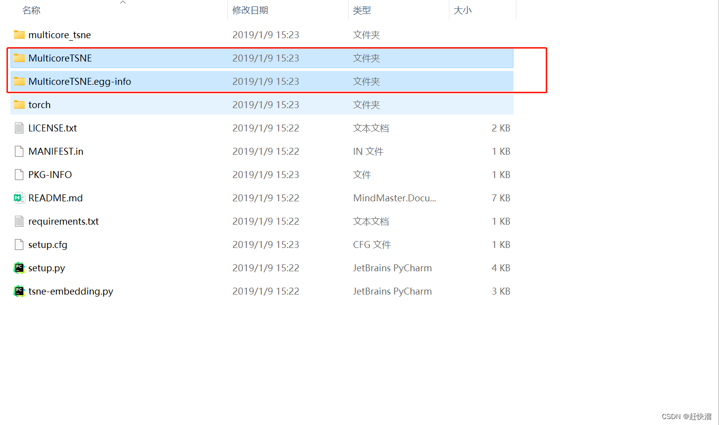Click the MindMaster icon beside README.md

19,198
